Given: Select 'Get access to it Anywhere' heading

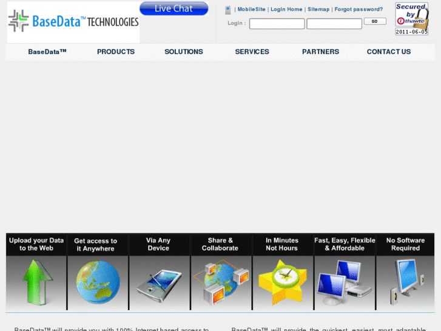Looking at the screenshot, I should point(96,245).
